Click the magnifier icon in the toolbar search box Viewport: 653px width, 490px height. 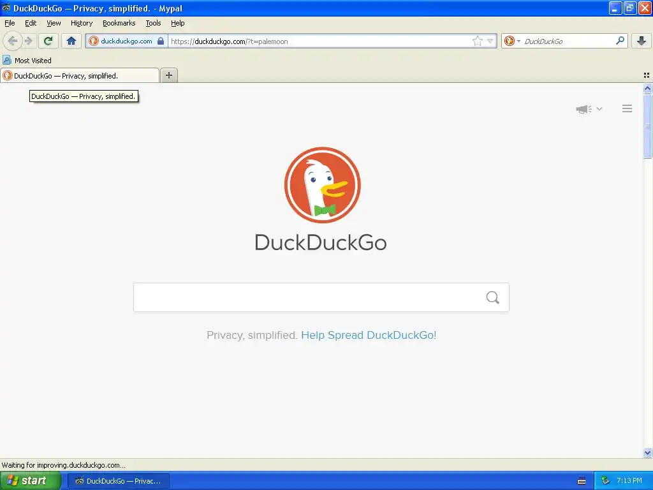click(x=620, y=41)
